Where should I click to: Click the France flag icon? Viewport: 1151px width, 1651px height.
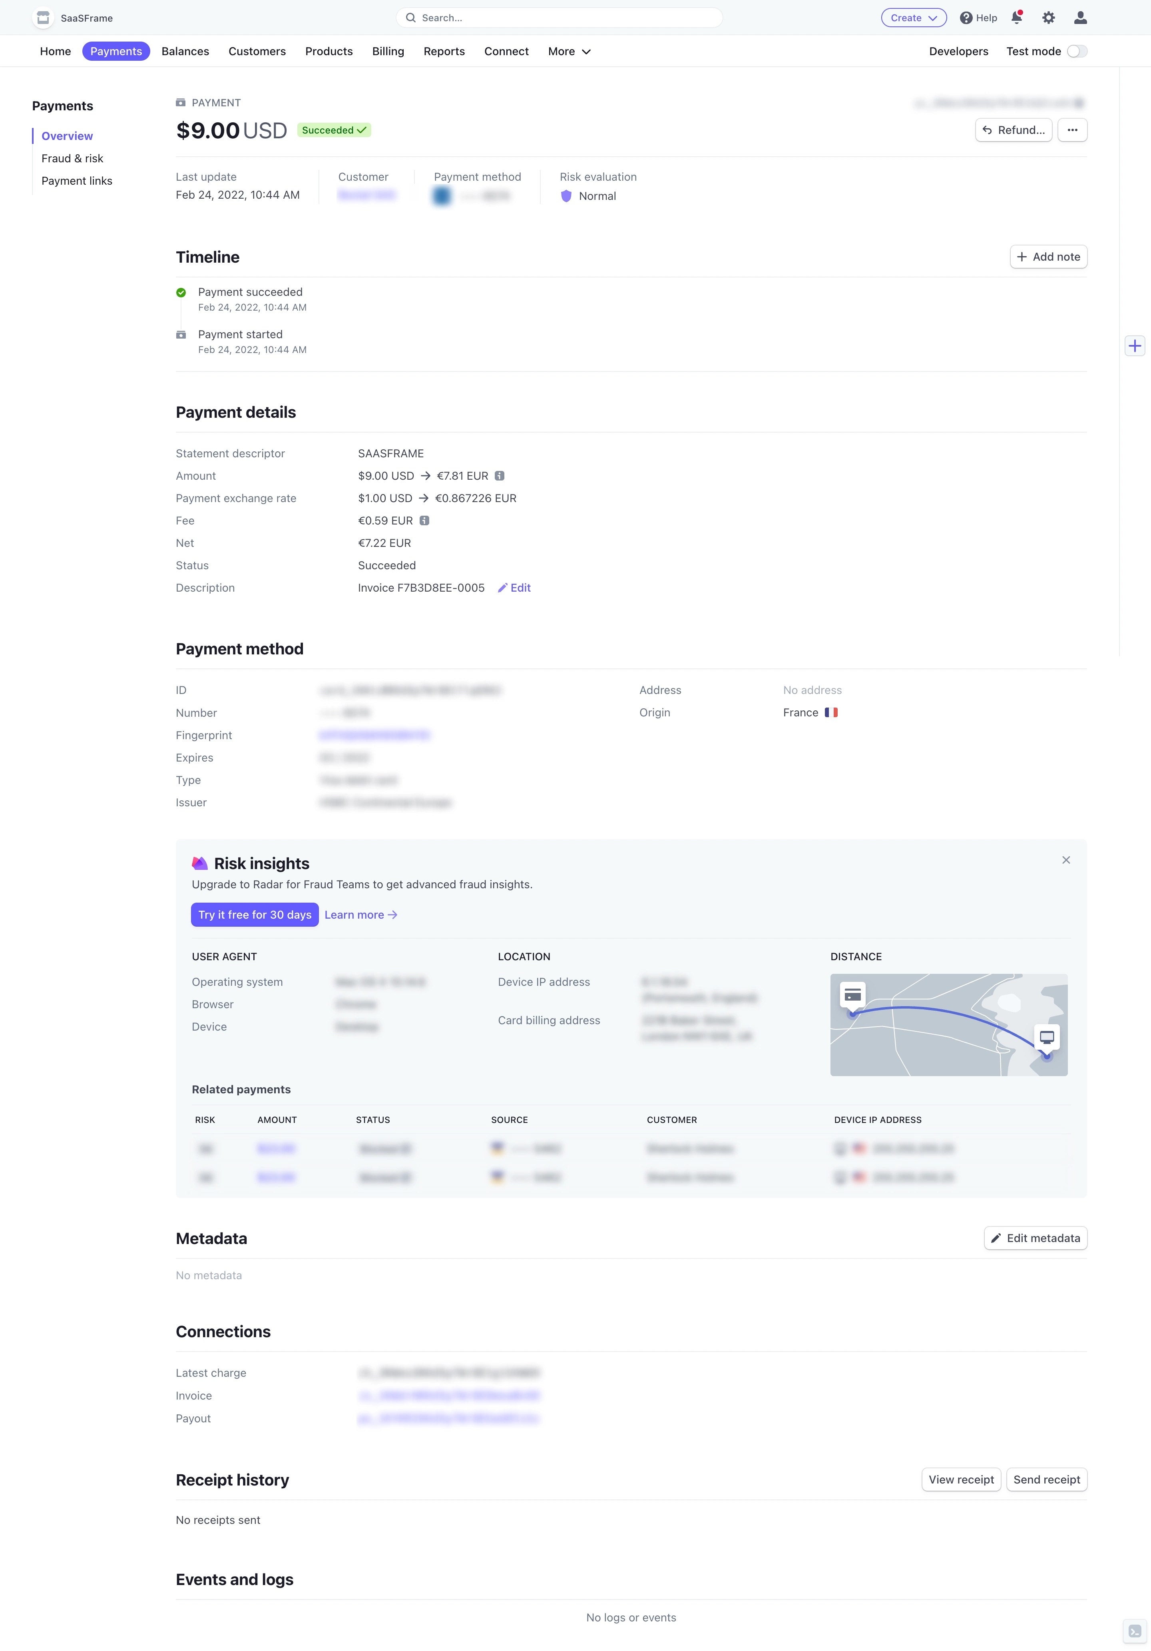(831, 713)
